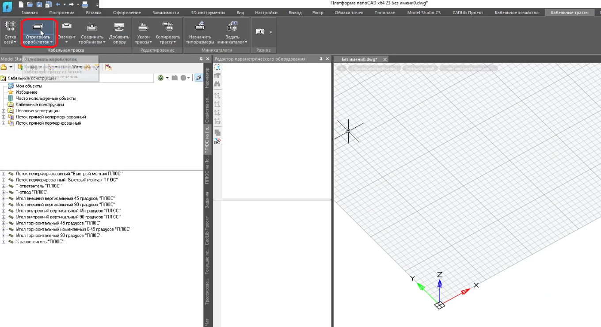Open the Построение ribbon tab
This screenshot has width=601, height=327.
pos(62,12)
